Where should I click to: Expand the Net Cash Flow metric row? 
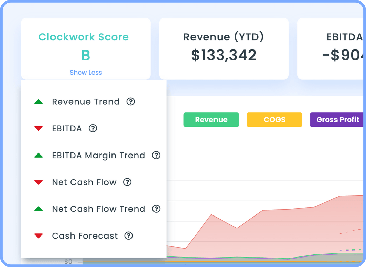tap(84, 182)
